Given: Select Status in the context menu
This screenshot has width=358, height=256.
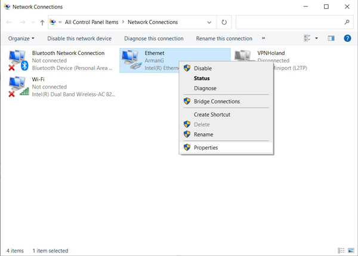Looking at the screenshot, I should point(226,78).
